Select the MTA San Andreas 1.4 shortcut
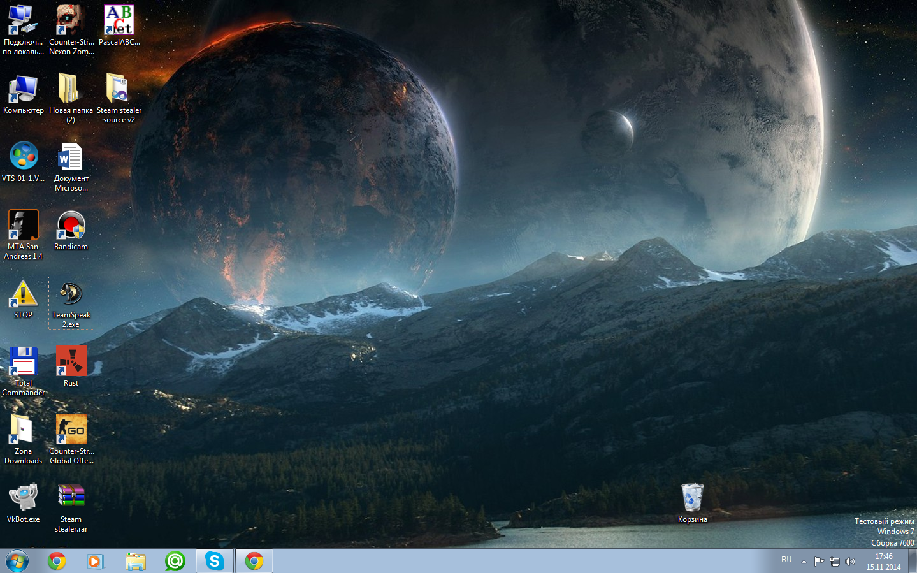This screenshot has height=573, width=917. click(23, 235)
